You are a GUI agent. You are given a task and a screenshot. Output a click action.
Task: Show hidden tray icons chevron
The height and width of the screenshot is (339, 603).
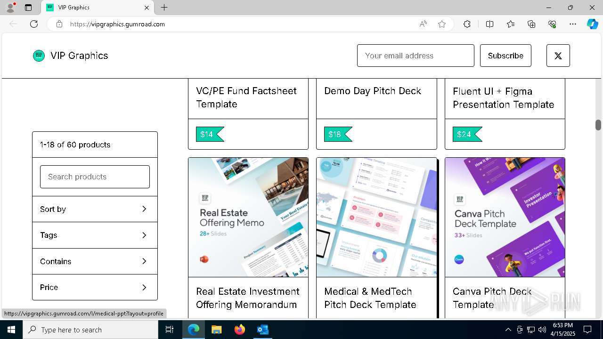click(x=508, y=330)
